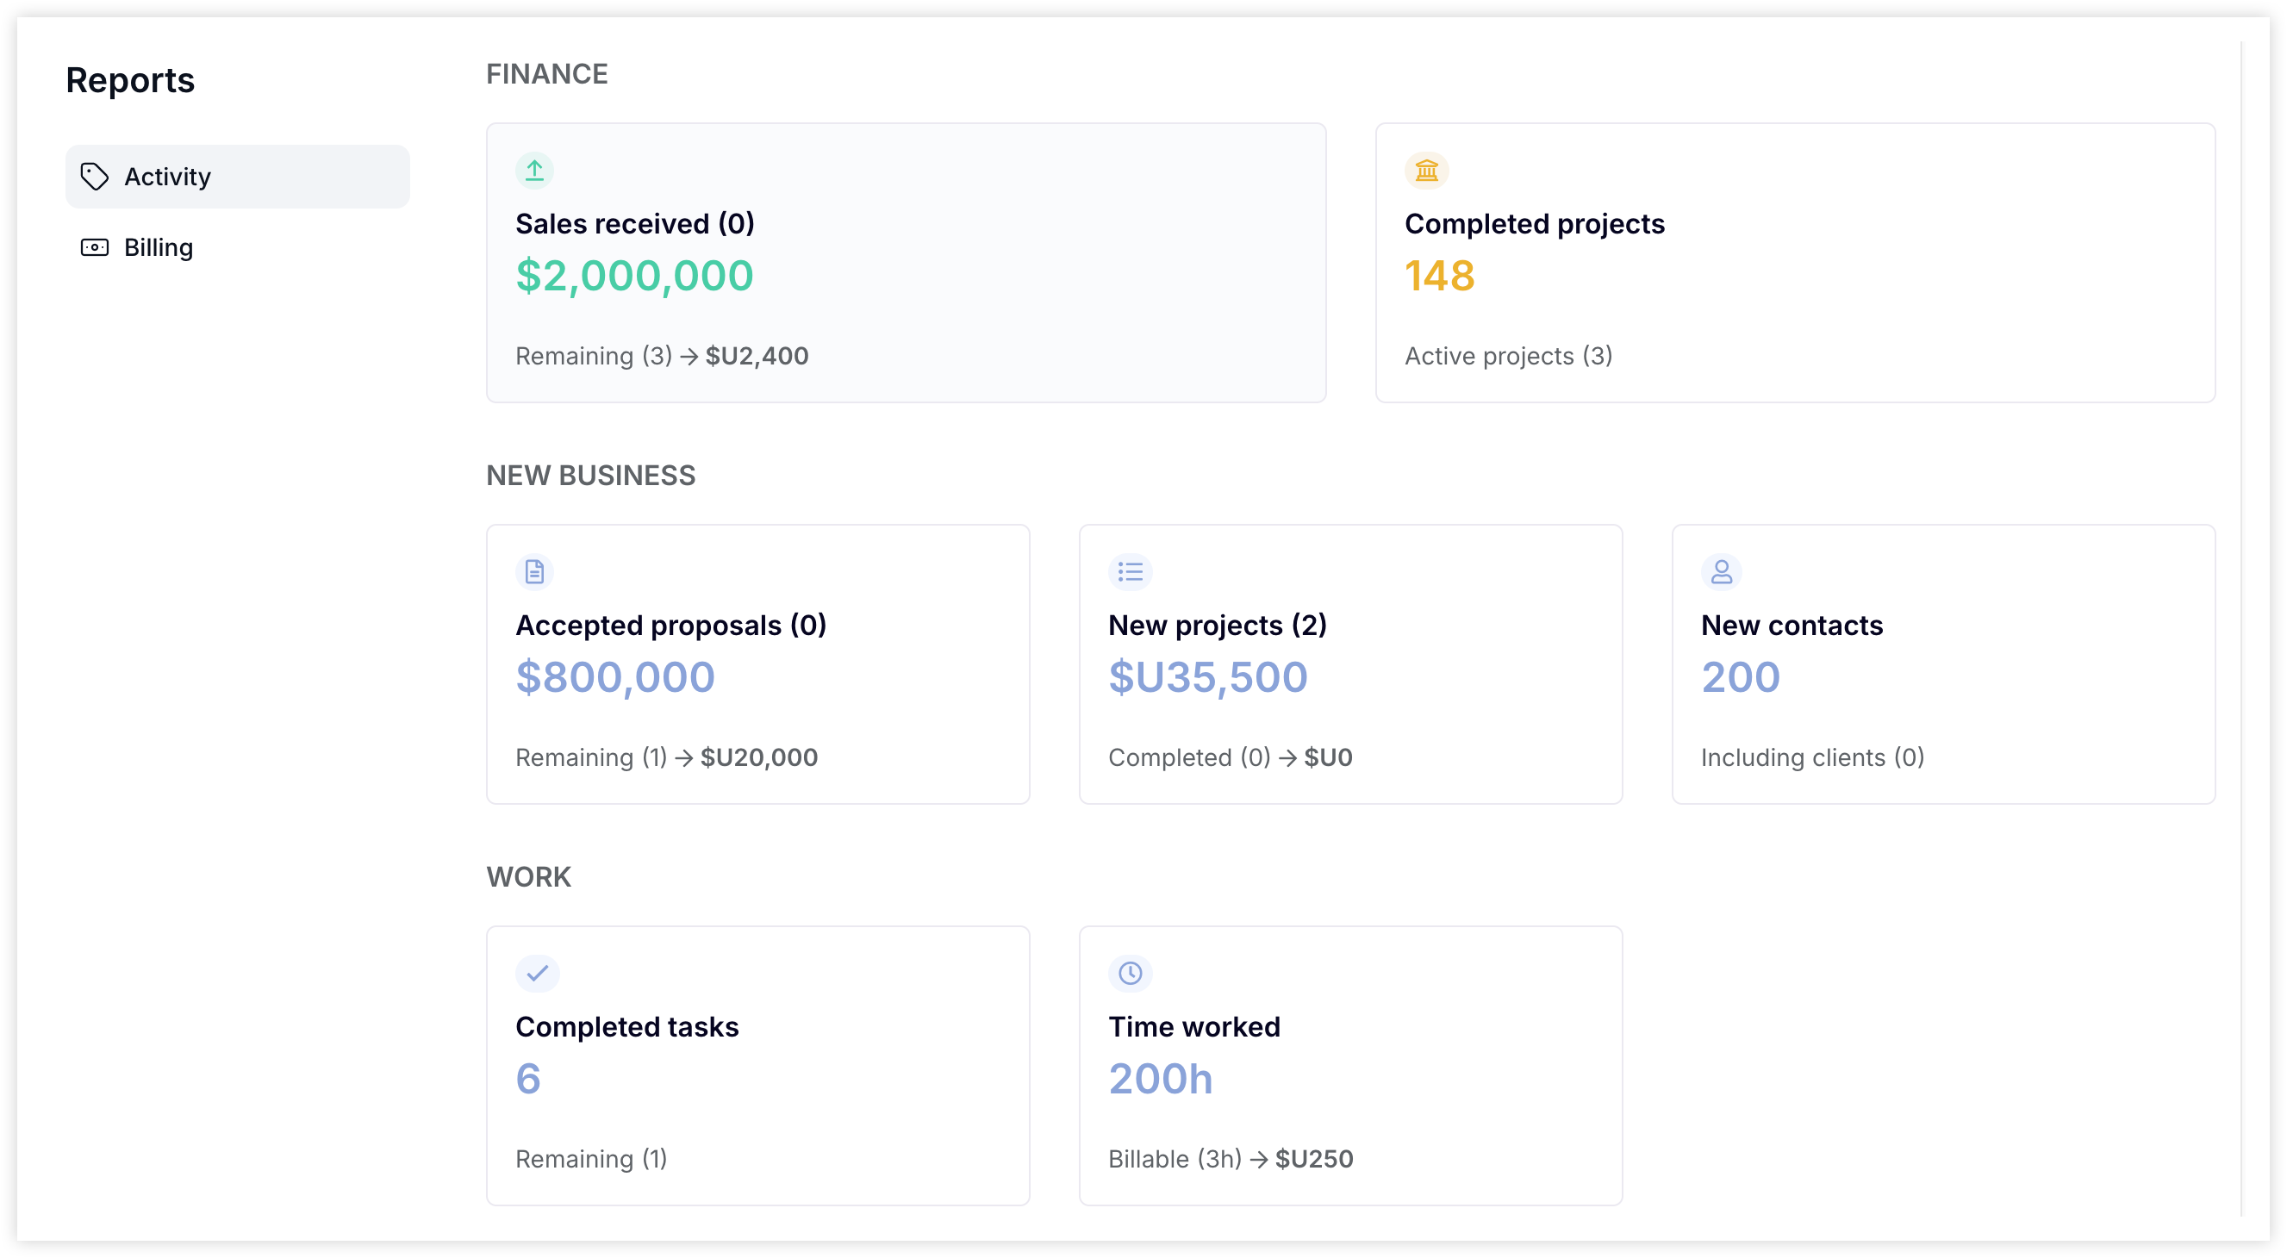Click the Billing banknote icon
Image resolution: width=2287 pixels, height=1258 pixels.
(94, 247)
